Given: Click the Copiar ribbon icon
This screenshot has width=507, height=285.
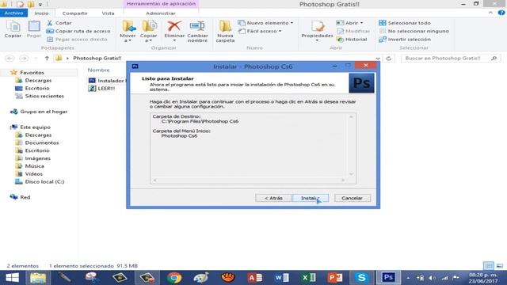Looking at the screenshot, I should 13,28.
